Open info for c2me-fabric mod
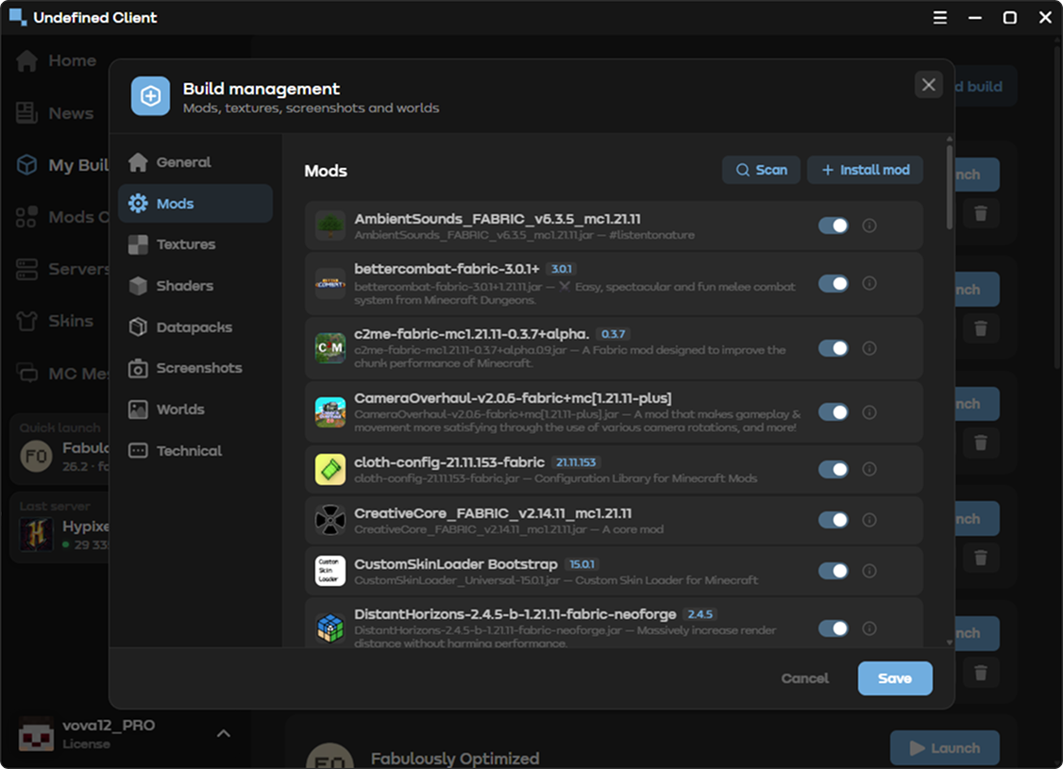The image size is (1063, 769). tap(869, 348)
